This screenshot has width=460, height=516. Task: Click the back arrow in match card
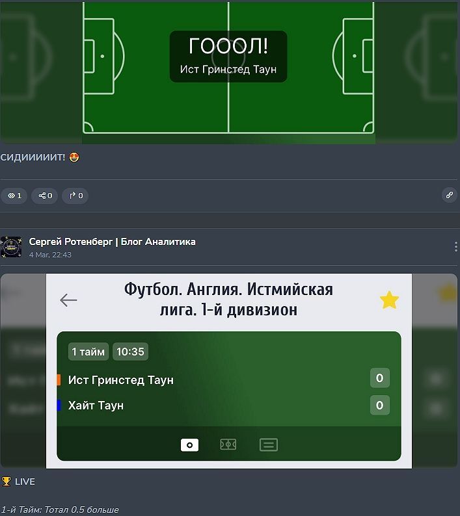coord(68,300)
